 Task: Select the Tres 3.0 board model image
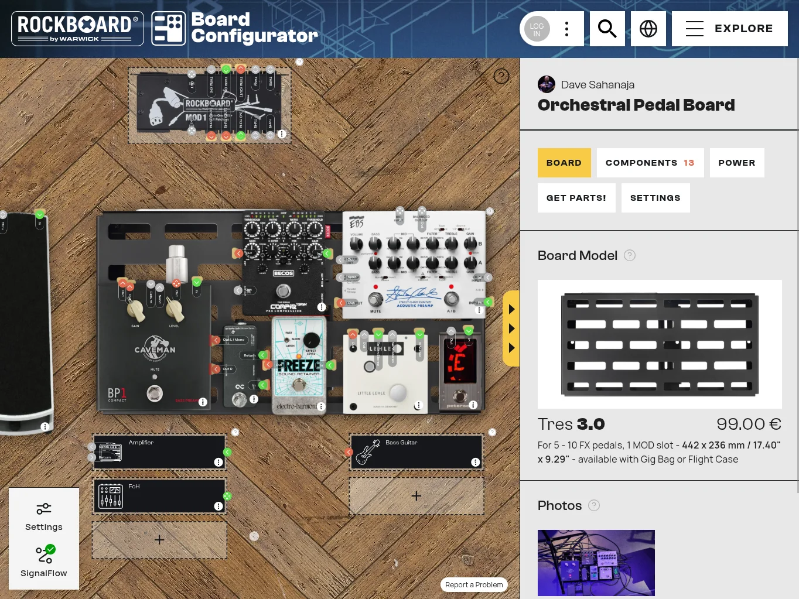pos(660,344)
